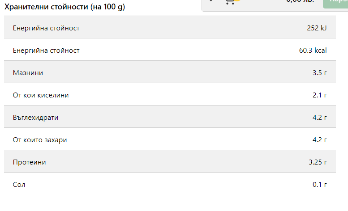Click the 2.1 г value
Image resolution: width=348 pixels, height=211 pixels.
click(320, 95)
